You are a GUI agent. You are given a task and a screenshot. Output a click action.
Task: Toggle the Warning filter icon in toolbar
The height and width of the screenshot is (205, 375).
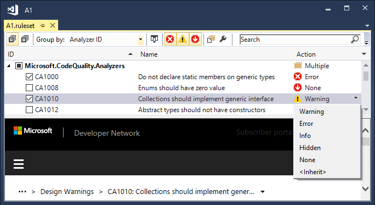point(183,39)
